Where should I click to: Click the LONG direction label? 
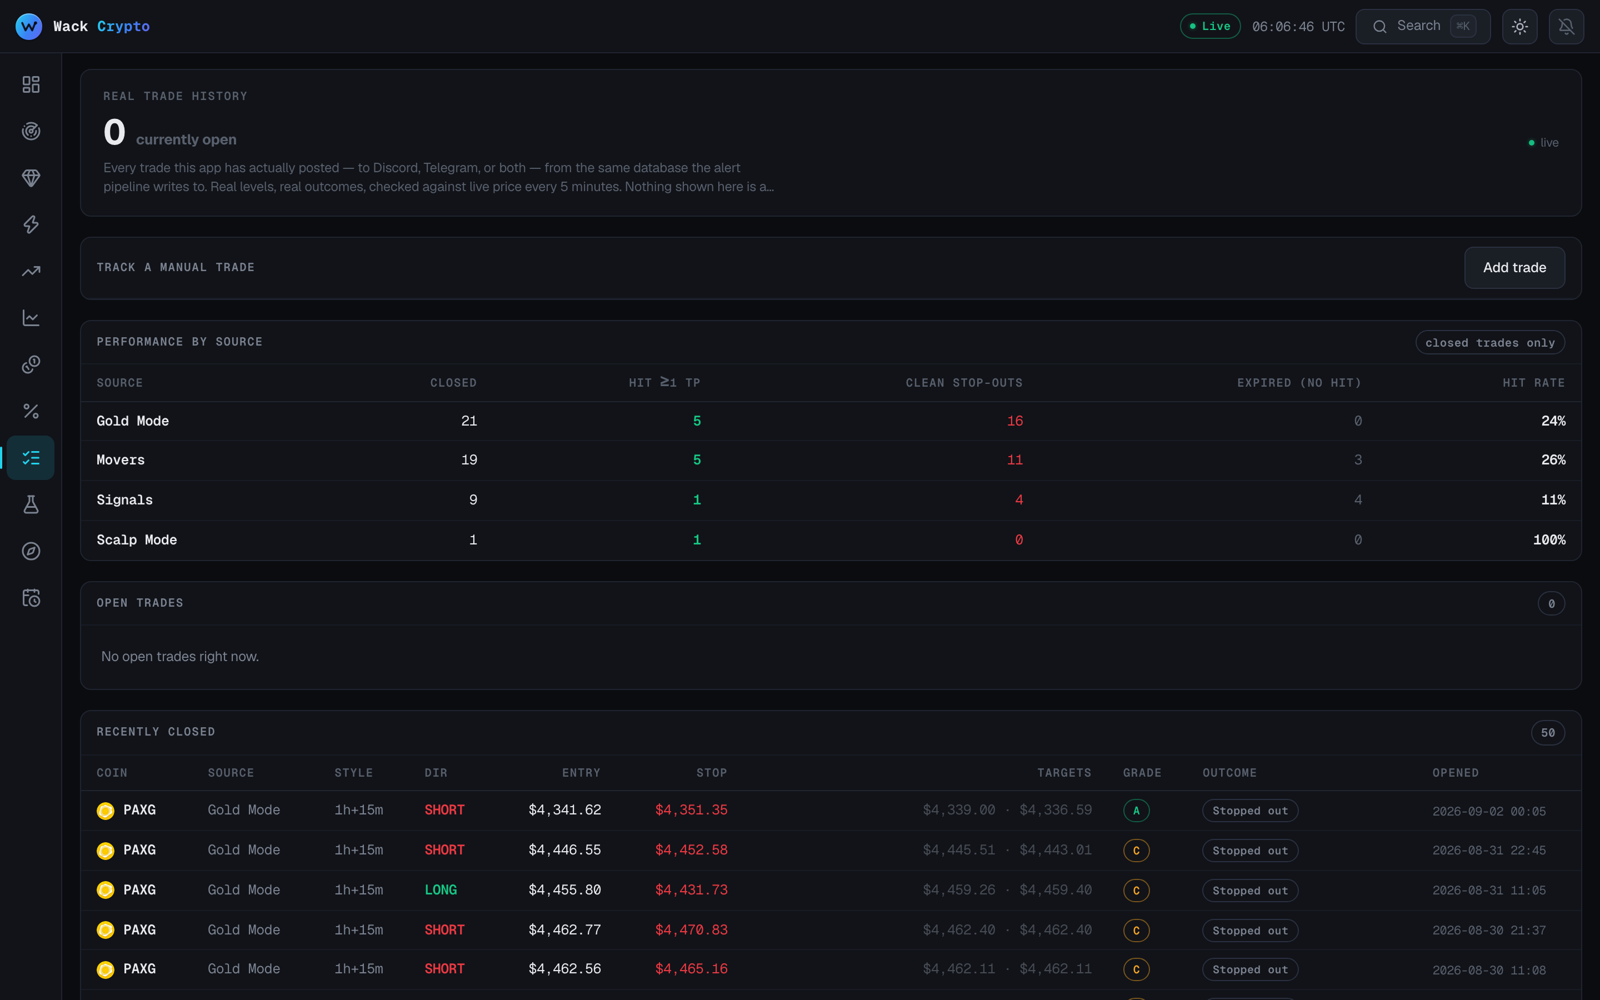[441, 890]
